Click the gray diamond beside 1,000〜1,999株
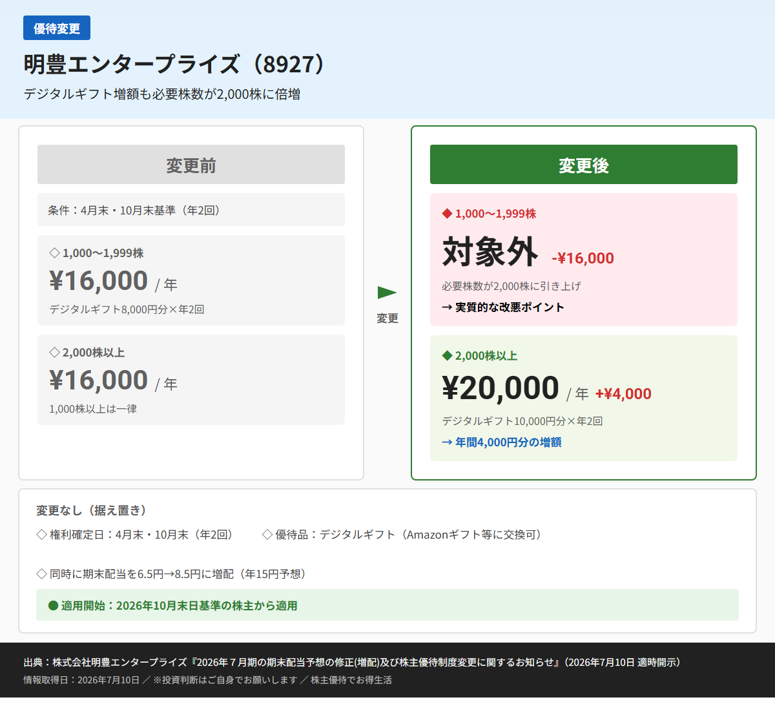 (54, 253)
